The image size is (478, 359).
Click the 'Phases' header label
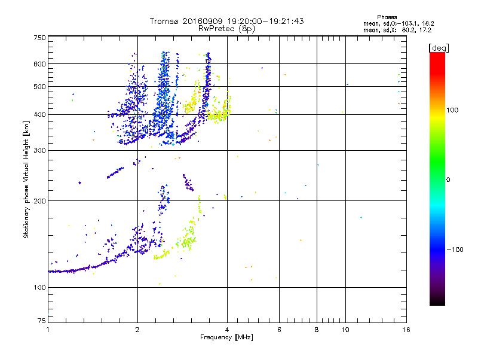pos(387,17)
